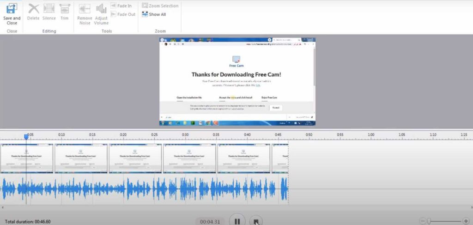Choose the Trim tool
This screenshot has width=473, height=225.
pos(65,12)
